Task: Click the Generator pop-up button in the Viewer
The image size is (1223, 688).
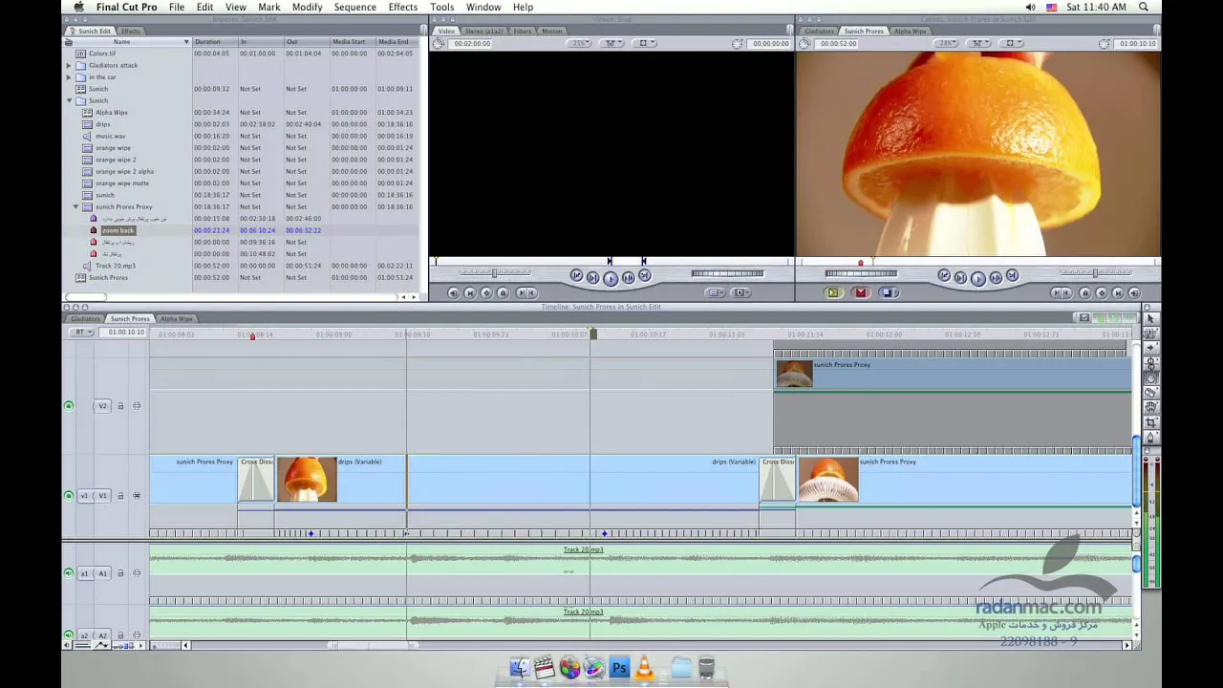Action: [x=740, y=293]
